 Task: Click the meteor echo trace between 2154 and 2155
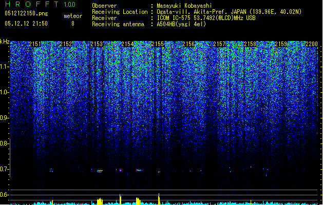(139, 170)
